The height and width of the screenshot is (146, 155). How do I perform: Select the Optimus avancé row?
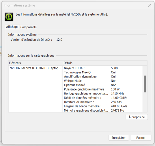[103, 85]
